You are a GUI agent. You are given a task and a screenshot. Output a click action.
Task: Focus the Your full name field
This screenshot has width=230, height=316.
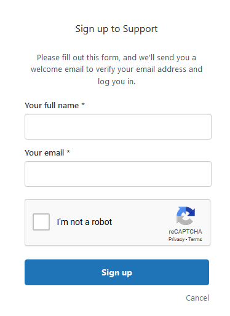(118, 127)
